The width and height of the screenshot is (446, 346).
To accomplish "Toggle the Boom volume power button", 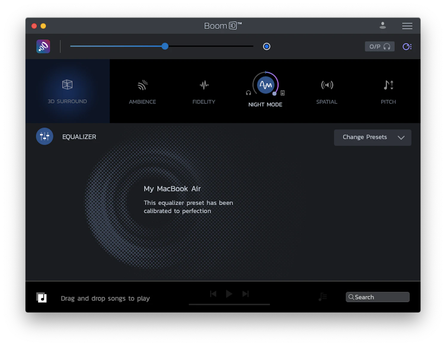I will (x=267, y=46).
